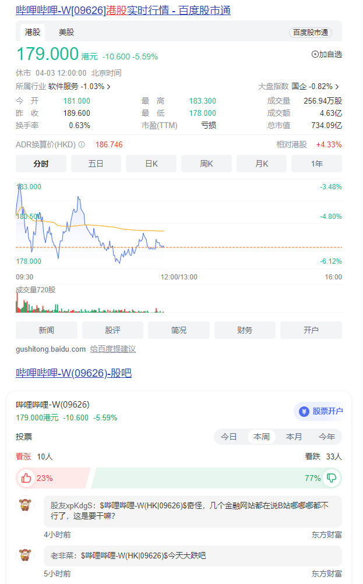This screenshot has width=363, height=584.
Task: Click the 5小时前 timestamp
Action: pyautogui.click(x=57, y=574)
